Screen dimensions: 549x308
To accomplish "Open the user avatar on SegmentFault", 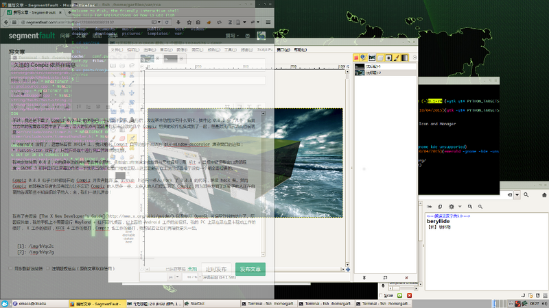I will tap(261, 36).
